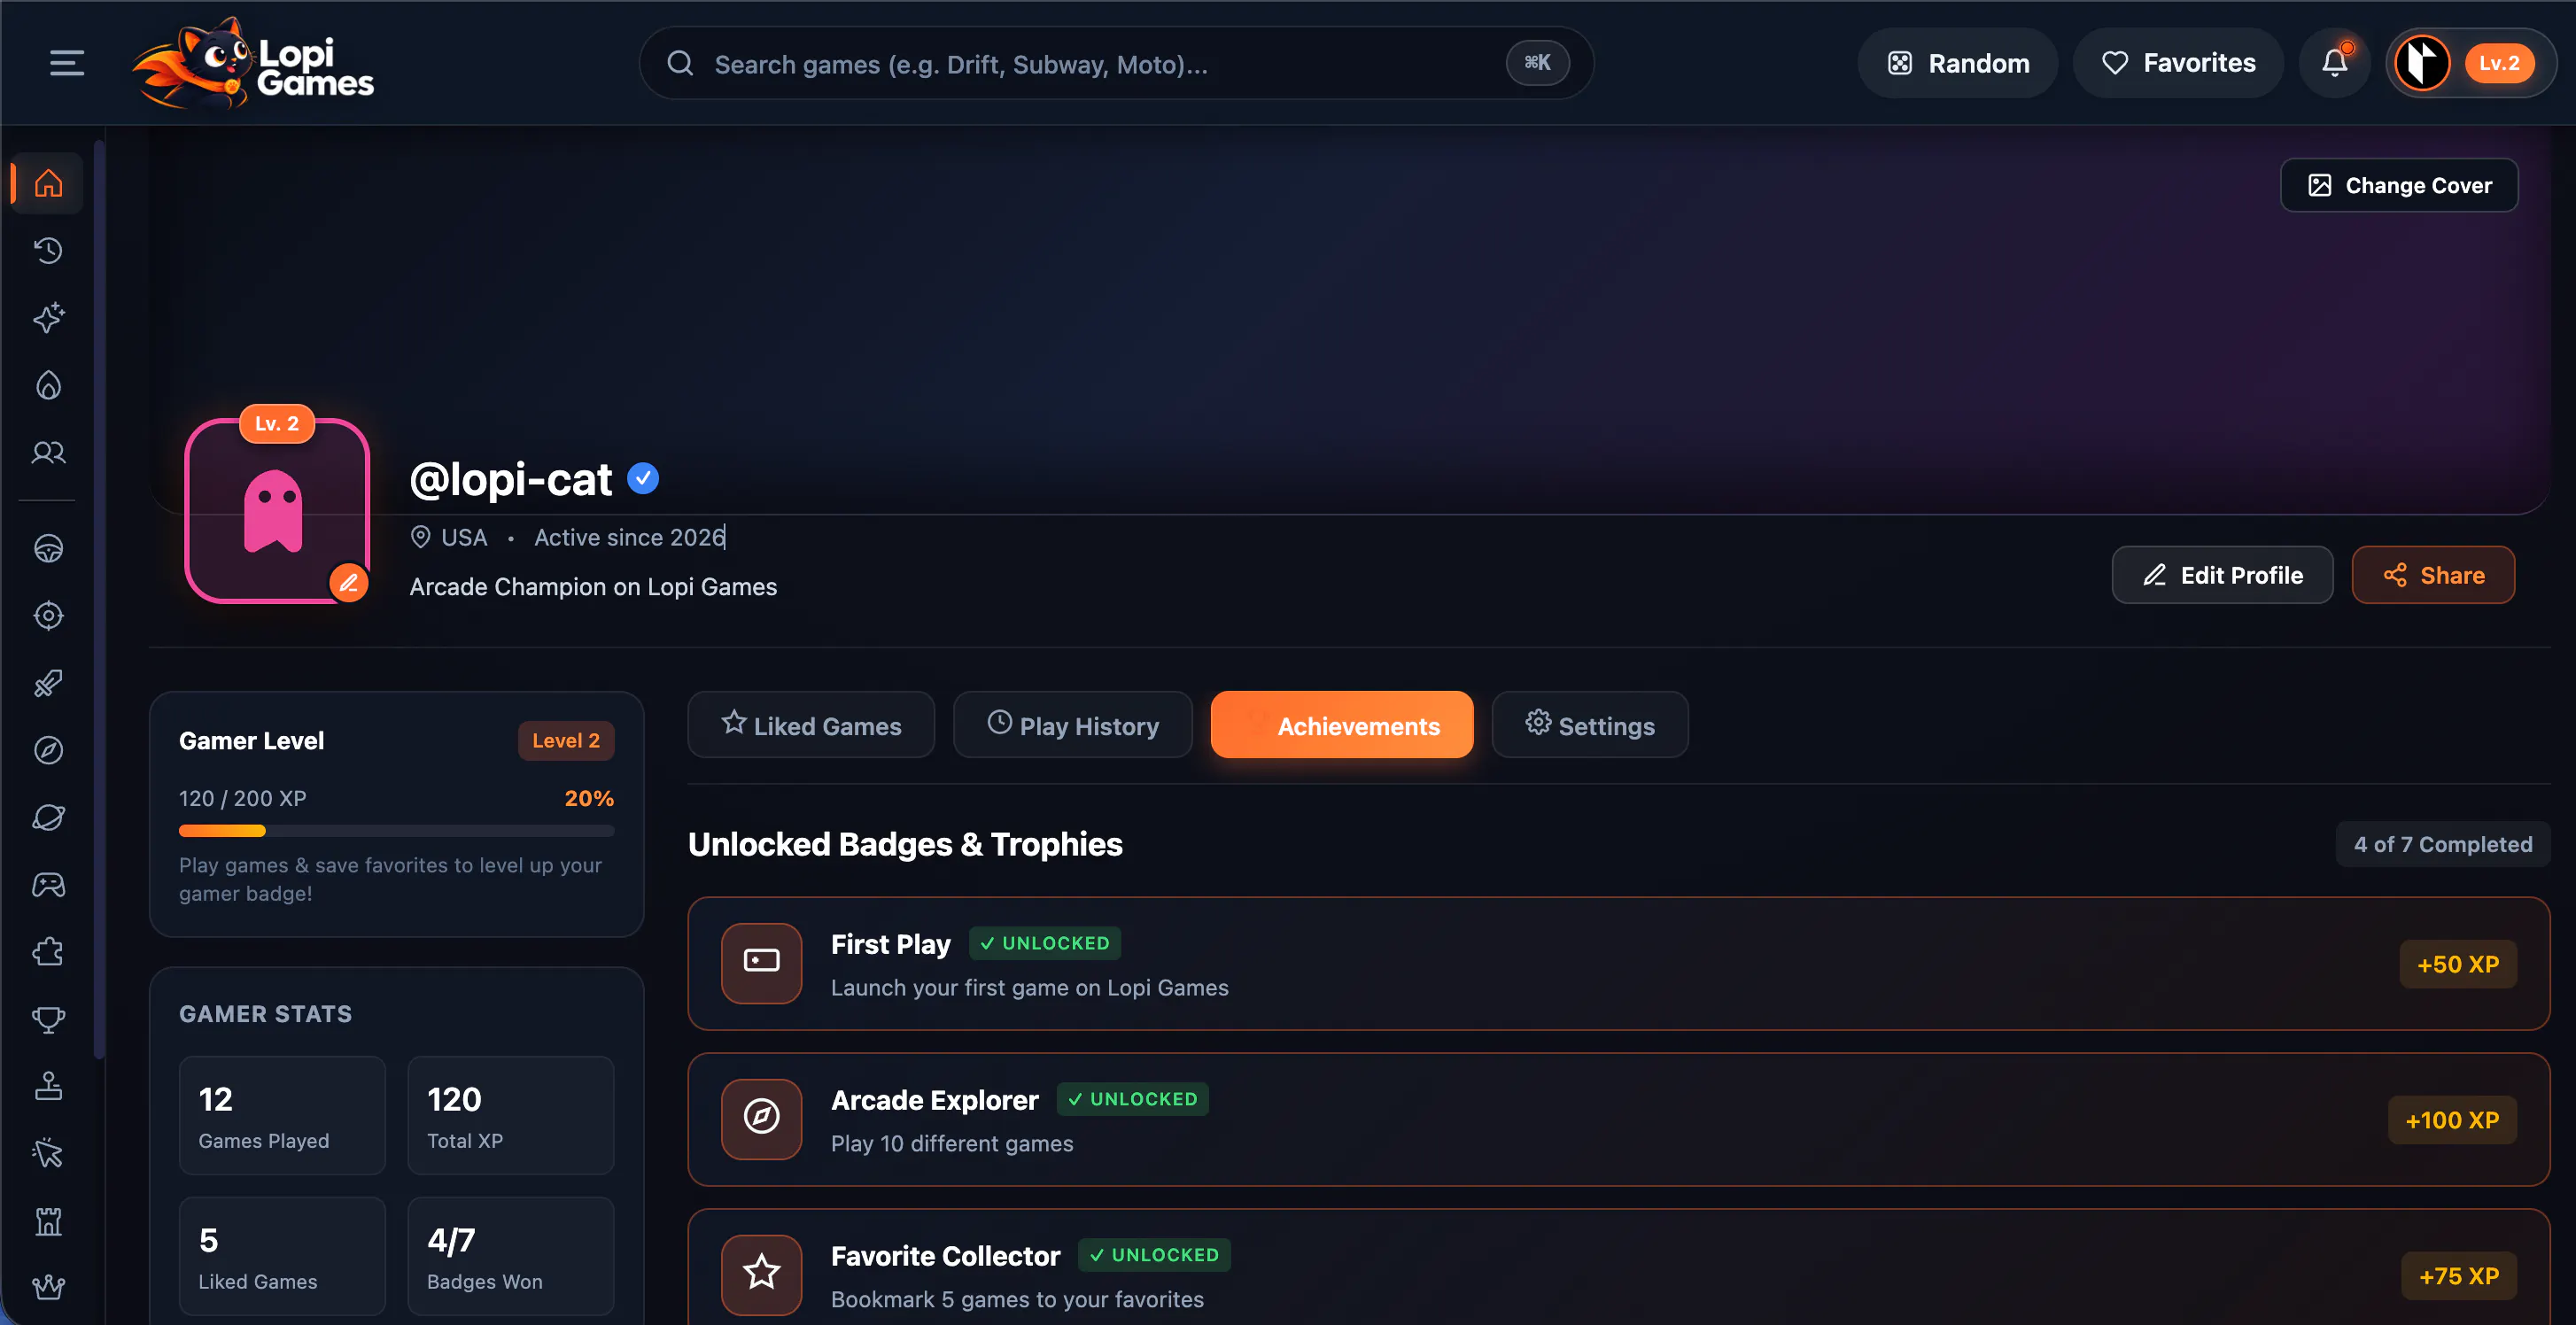Select the crosshair shooting category
2576x1325 pixels.
[48, 616]
